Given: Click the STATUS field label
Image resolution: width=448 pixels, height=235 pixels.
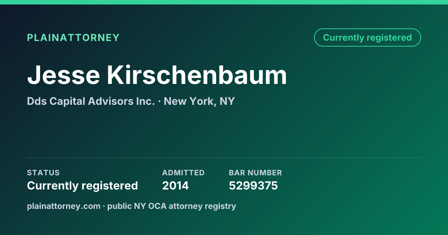Looking at the screenshot, I should [43, 173].
